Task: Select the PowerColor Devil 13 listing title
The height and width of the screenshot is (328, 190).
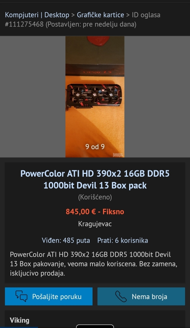Action: point(95,180)
